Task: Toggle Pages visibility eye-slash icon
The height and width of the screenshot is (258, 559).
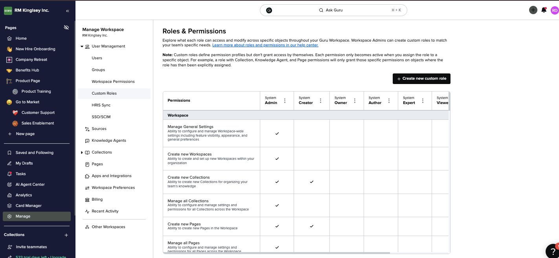Action: (66, 27)
